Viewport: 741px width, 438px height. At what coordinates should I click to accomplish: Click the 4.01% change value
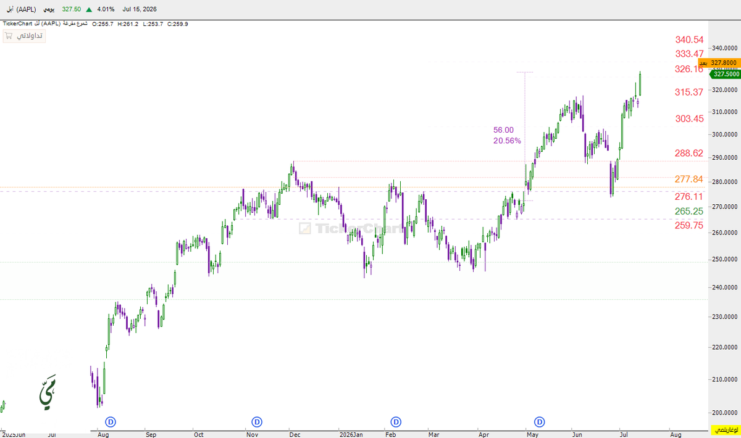coord(107,10)
